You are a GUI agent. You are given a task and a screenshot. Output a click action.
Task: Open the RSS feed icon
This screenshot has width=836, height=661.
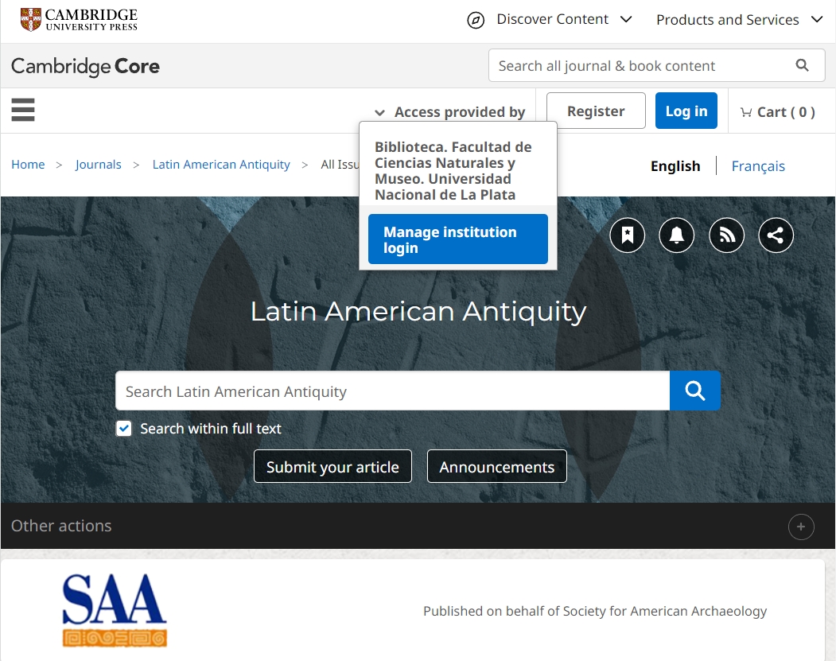(726, 235)
